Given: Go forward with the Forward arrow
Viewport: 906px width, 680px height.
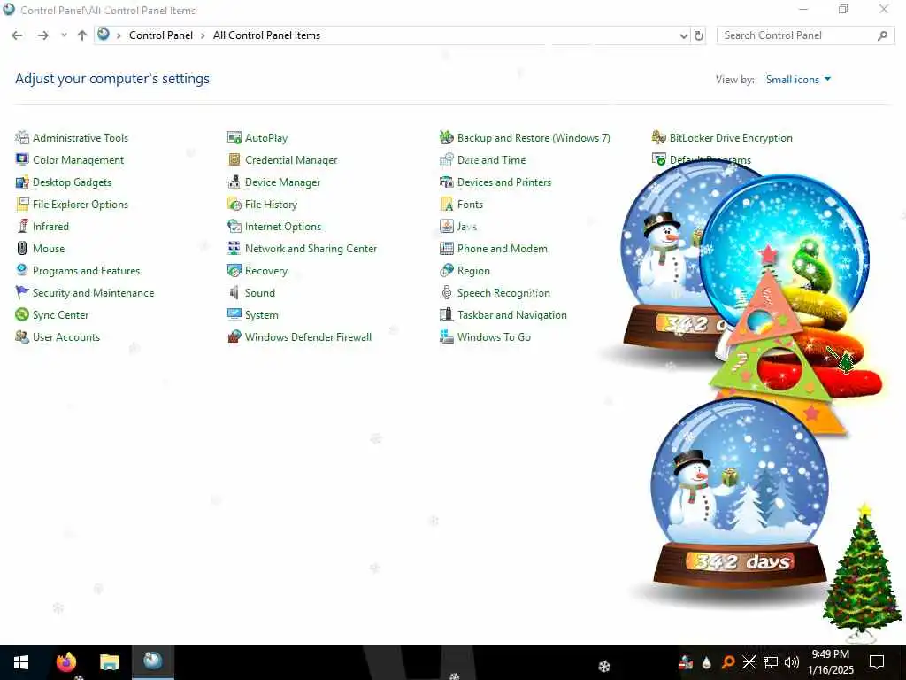Looking at the screenshot, I should pos(42,35).
